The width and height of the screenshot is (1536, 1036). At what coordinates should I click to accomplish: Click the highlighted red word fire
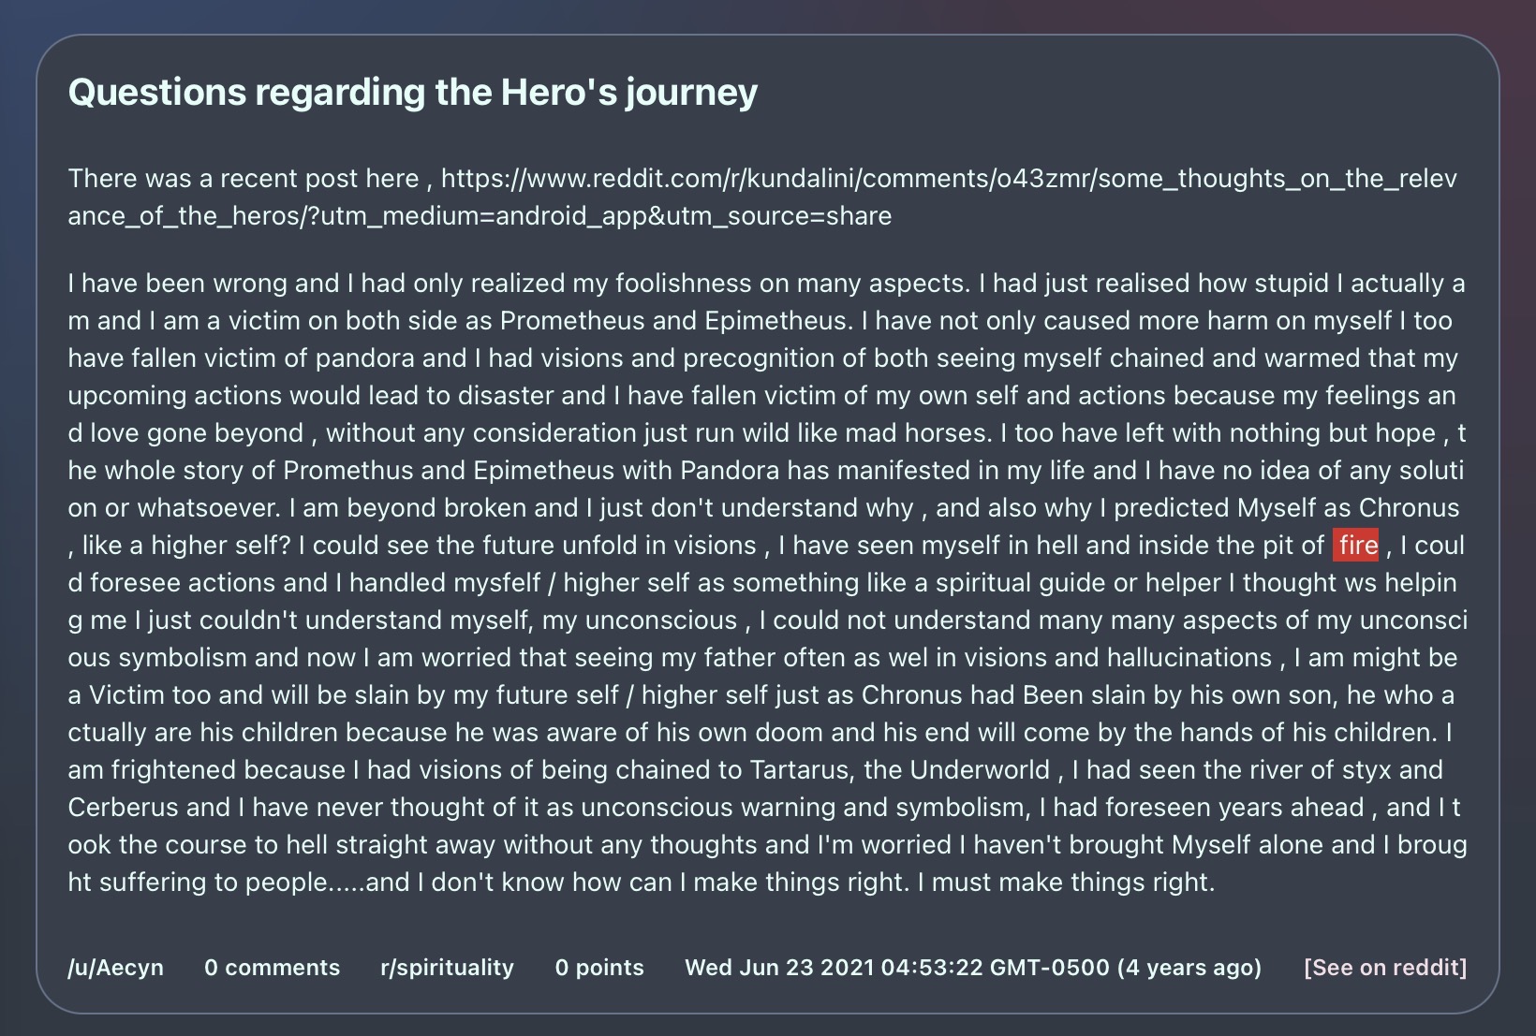point(1357,545)
